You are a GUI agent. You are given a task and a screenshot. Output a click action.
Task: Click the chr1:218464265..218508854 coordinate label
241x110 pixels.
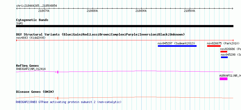point(37,6)
